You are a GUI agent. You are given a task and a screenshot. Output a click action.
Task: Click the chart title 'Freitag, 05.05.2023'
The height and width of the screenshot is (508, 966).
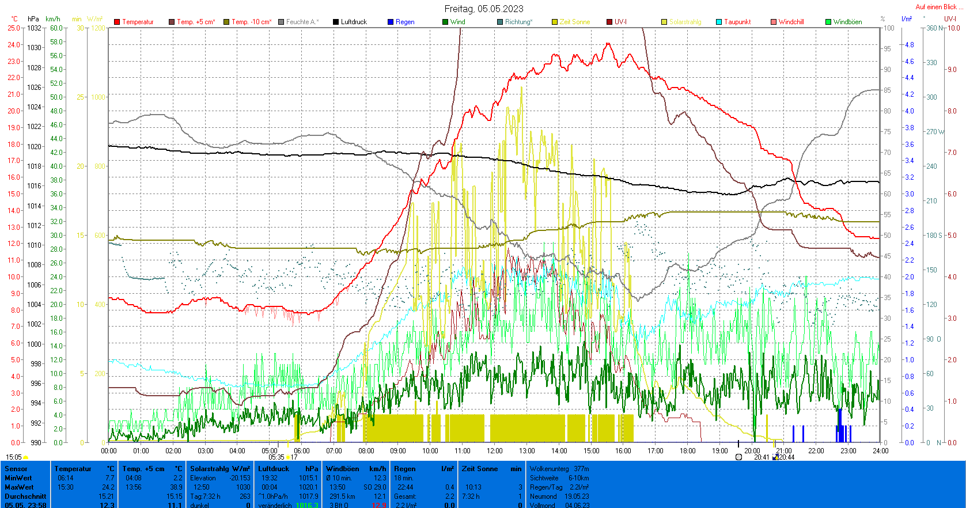point(484,9)
